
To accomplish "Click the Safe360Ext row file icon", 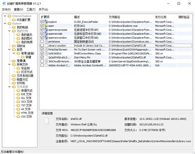I will pyautogui.click(x=46, y=53).
